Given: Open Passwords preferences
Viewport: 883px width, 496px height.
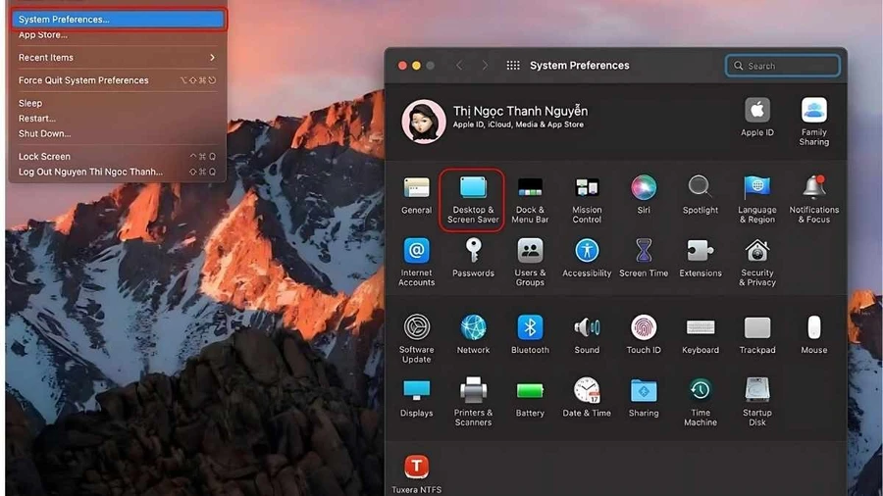Looking at the screenshot, I should tap(473, 258).
